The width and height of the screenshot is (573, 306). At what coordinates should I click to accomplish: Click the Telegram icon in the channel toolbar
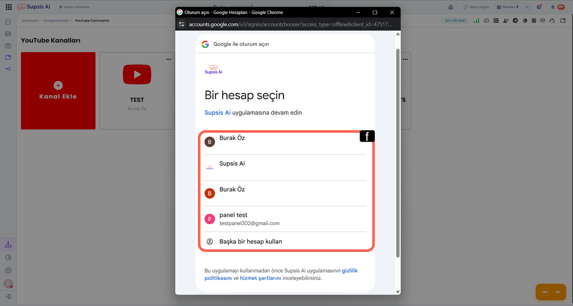coord(515,21)
